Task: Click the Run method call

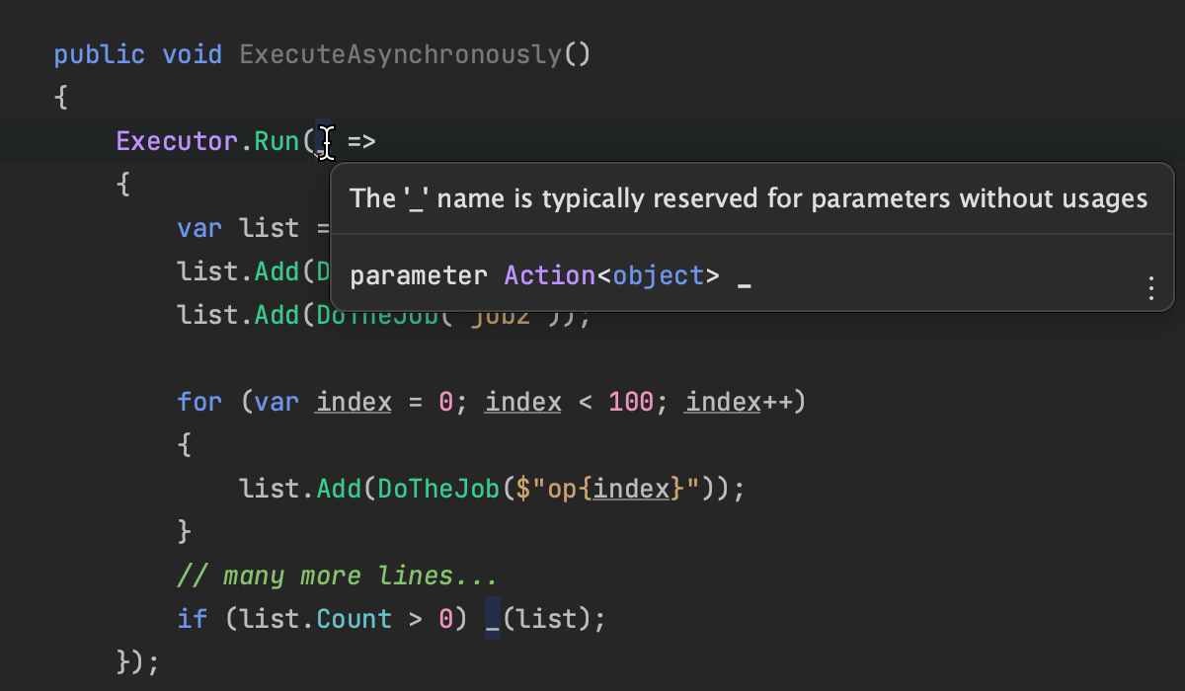Action: coord(276,141)
